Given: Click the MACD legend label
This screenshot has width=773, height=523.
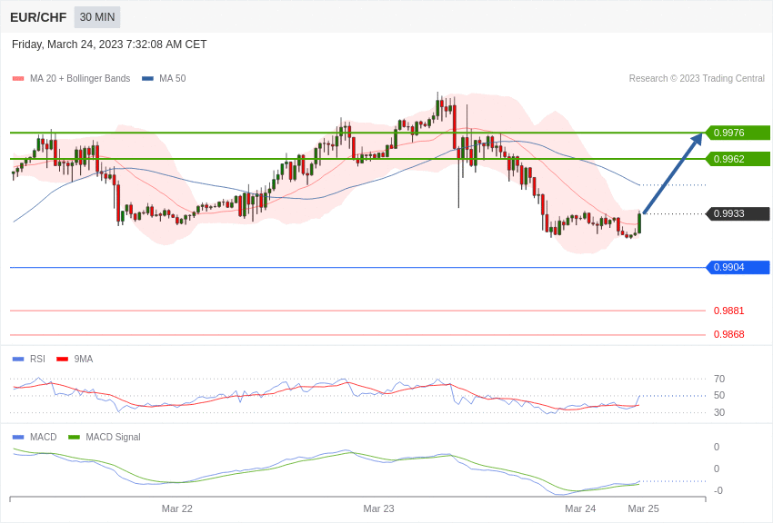Looking at the screenshot, I should tap(44, 437).
